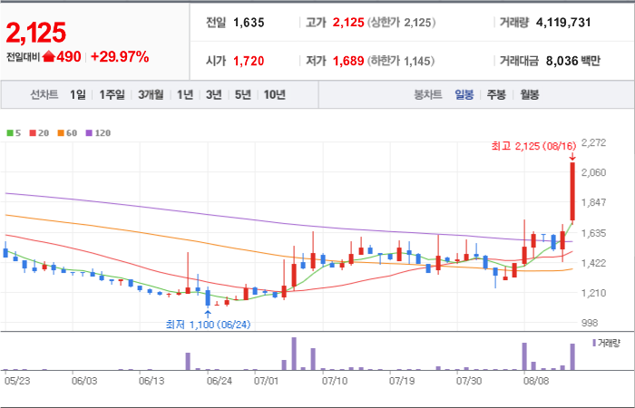Image resolution: width=635 pixels, height=408 pixels.
Task: Show the 10년 line chart
Action: (x=275, y=94)
